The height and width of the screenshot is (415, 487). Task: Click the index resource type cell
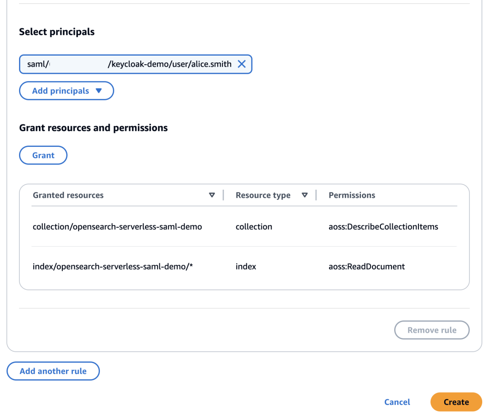point(246,267)
